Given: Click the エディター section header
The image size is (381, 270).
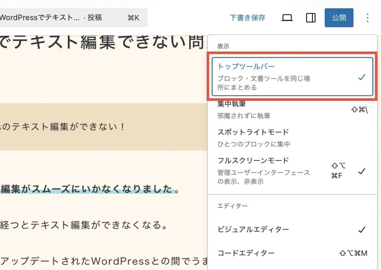Looking at the screenshot, I should [x=227, y=206].
